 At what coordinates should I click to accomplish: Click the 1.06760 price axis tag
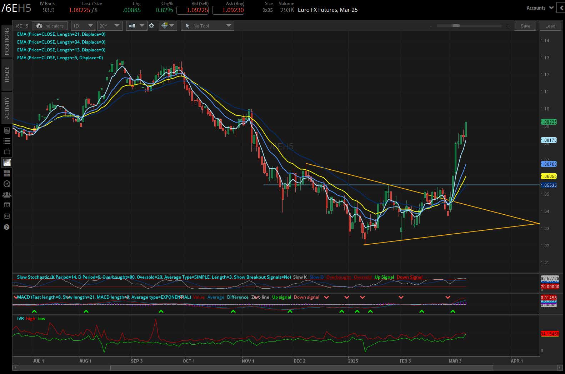[549, 164]
